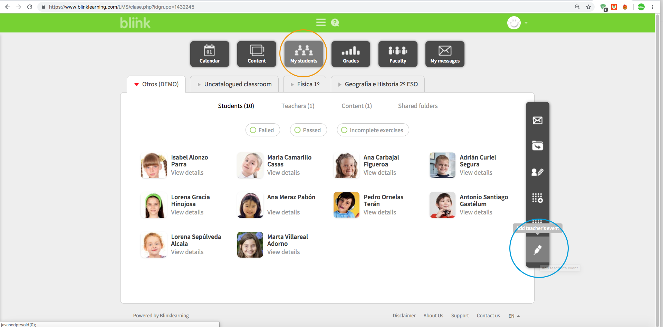Switch to the Shared folders tab

click(417, 106)
